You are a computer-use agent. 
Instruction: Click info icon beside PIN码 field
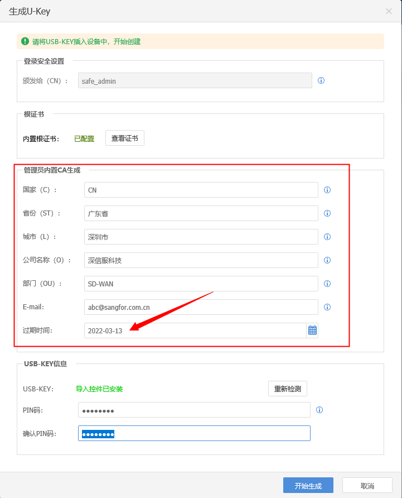(x=319, y=410)
